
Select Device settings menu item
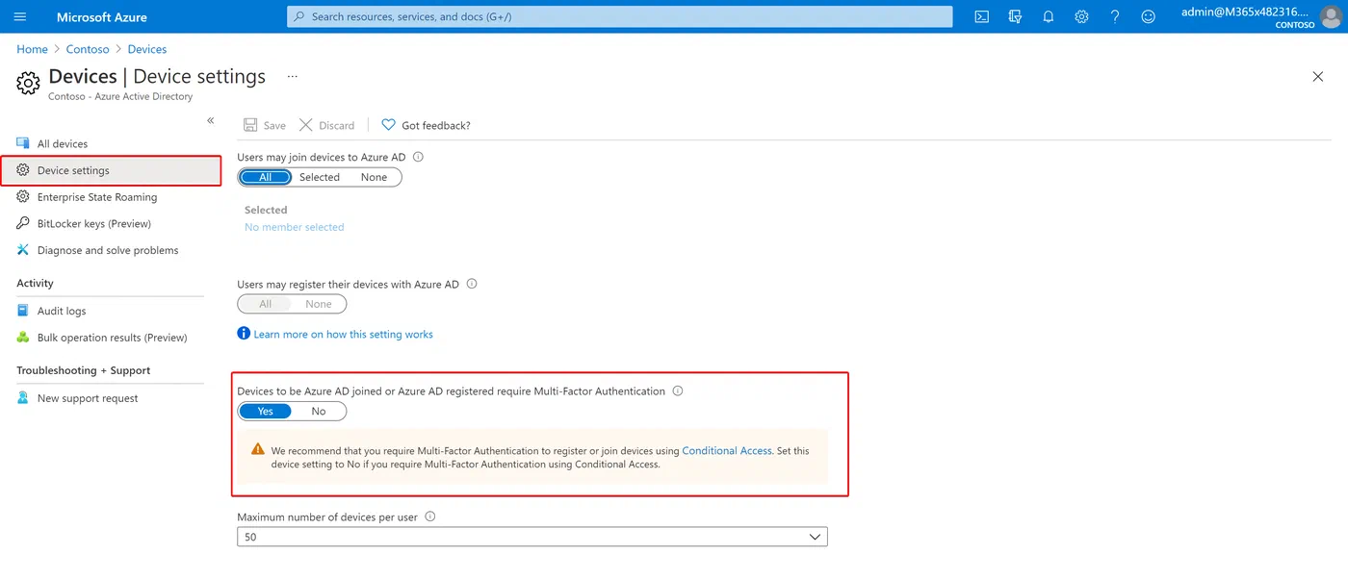point(111,170)
